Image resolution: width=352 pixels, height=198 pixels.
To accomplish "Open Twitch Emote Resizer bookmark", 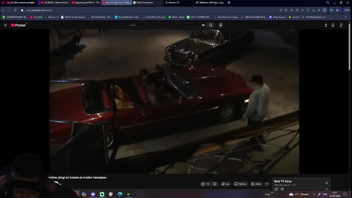I will tap(73, 17).
